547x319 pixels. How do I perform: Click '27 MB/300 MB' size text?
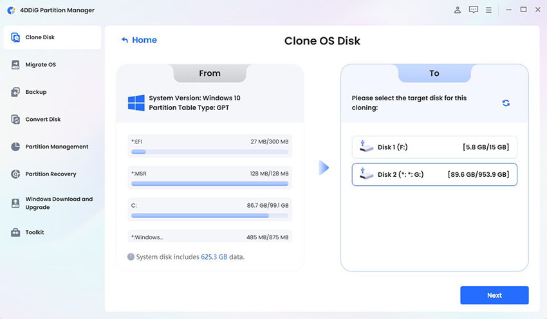coord(269,141)
